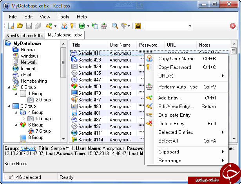
Task: Click the Network group link in details pane
Action: [28, 148]
